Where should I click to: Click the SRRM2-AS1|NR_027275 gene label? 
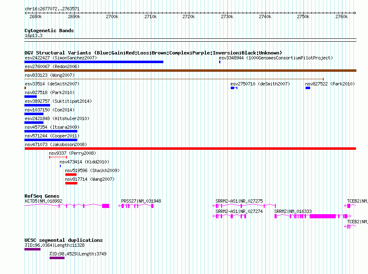239,201
